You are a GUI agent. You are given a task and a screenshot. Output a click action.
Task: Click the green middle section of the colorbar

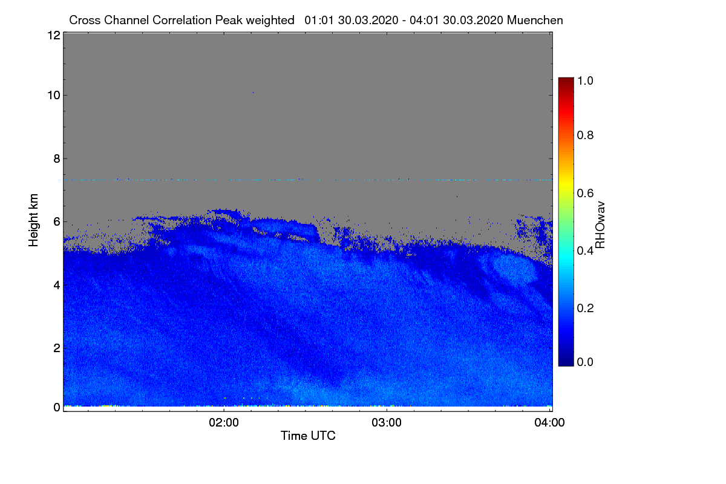[x=565, y=221]
